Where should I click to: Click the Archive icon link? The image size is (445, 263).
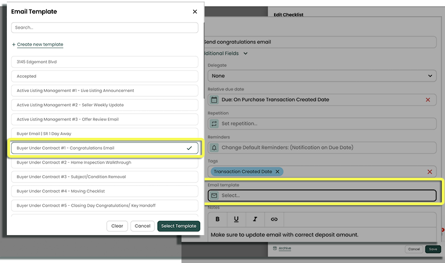(284, 248)
